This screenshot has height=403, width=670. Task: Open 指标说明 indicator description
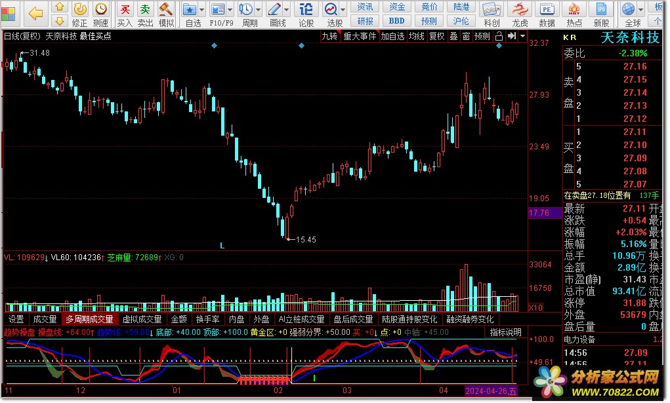point(505,332)
